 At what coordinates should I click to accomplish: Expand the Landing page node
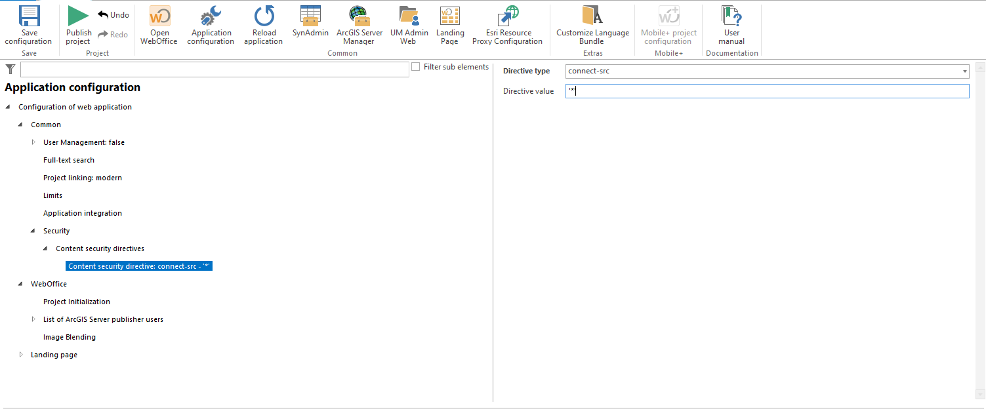click(x=21, y=355)
